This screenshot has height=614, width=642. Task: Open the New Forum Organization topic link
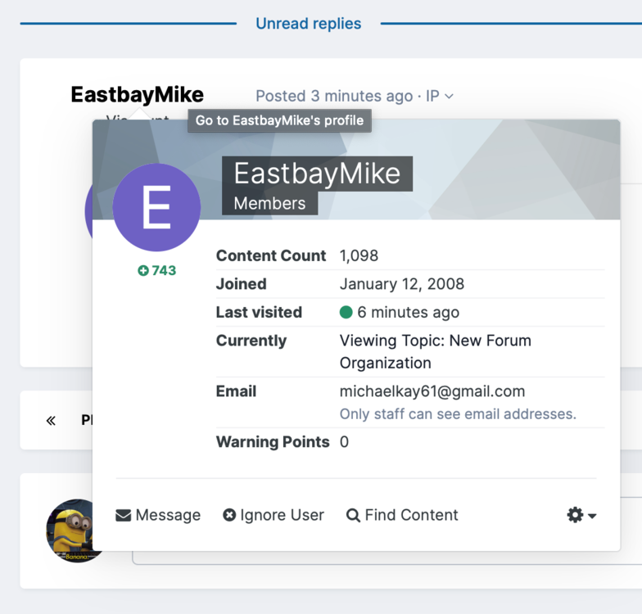[435, 352]
